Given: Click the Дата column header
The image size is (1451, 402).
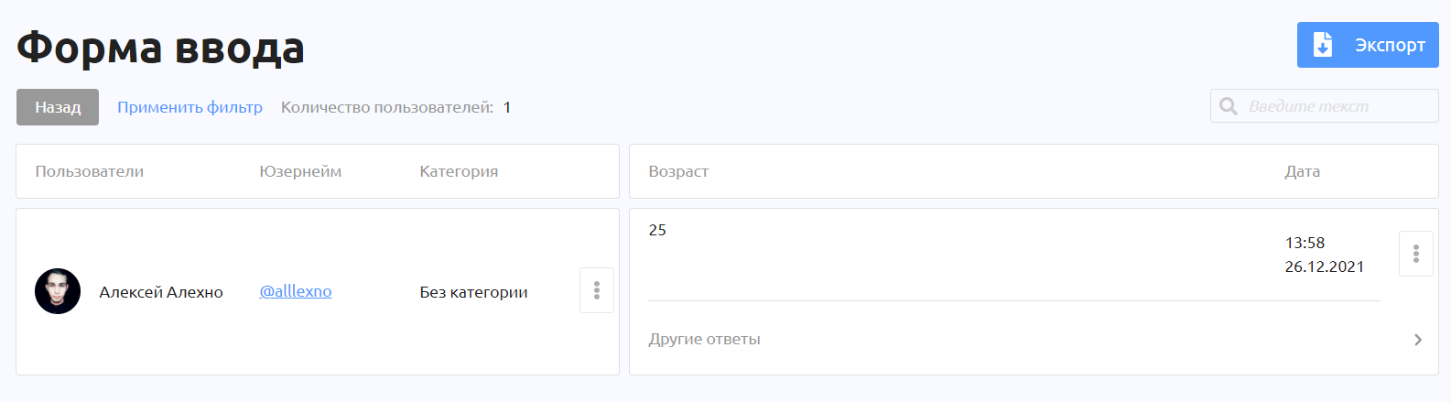Looking at the screenshot, I should pos(1302,171).
